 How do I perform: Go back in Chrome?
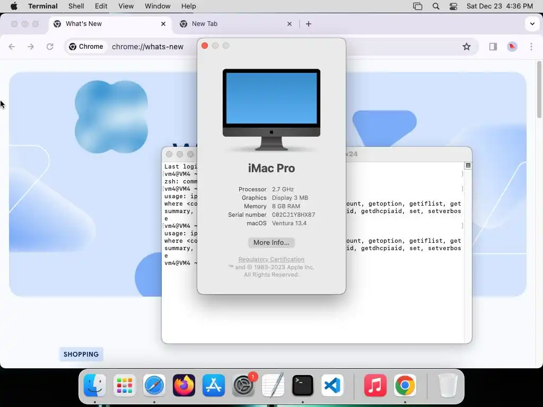tap(12, 47)
